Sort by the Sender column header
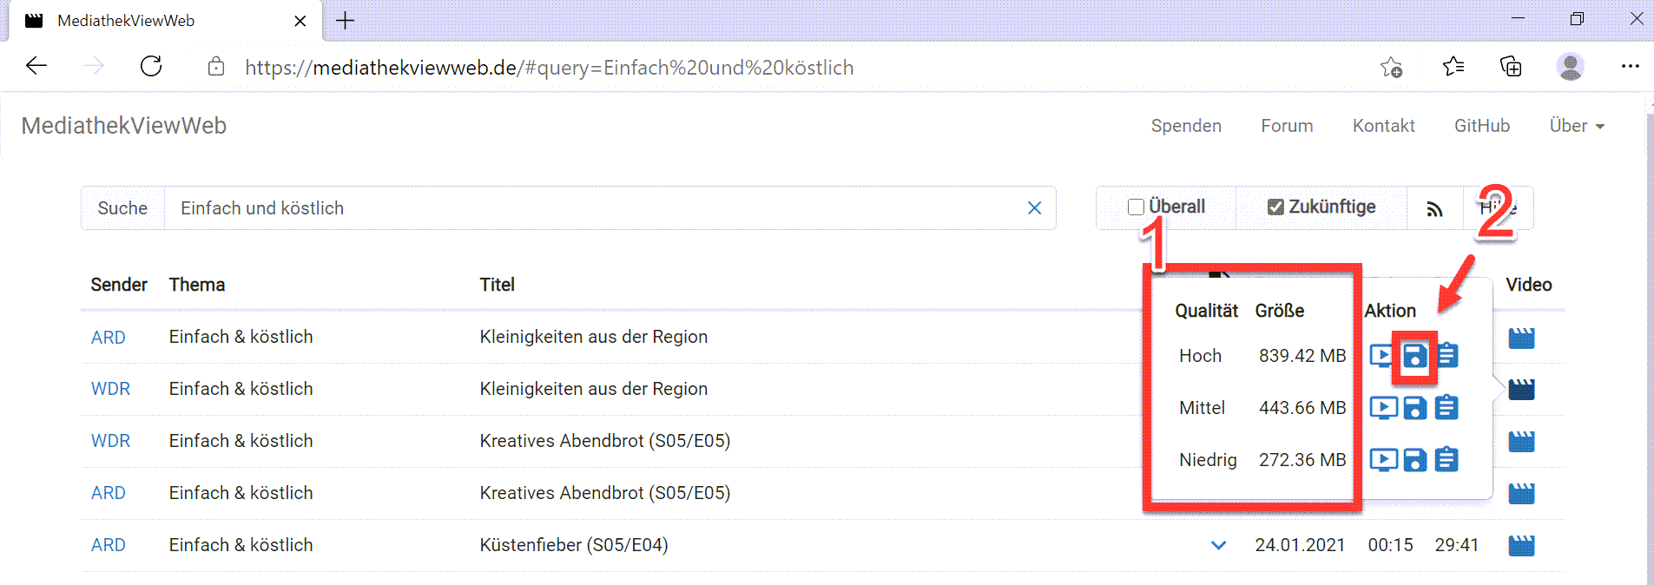1654x585 pixels. pos(119,285)
